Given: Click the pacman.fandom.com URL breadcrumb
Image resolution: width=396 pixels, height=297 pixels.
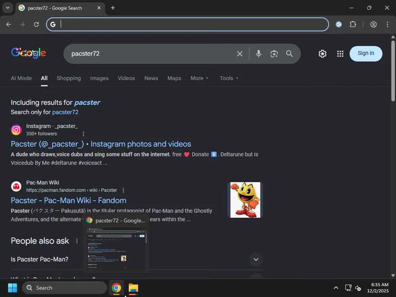Looking at the screenshot, I should [72, 190].
